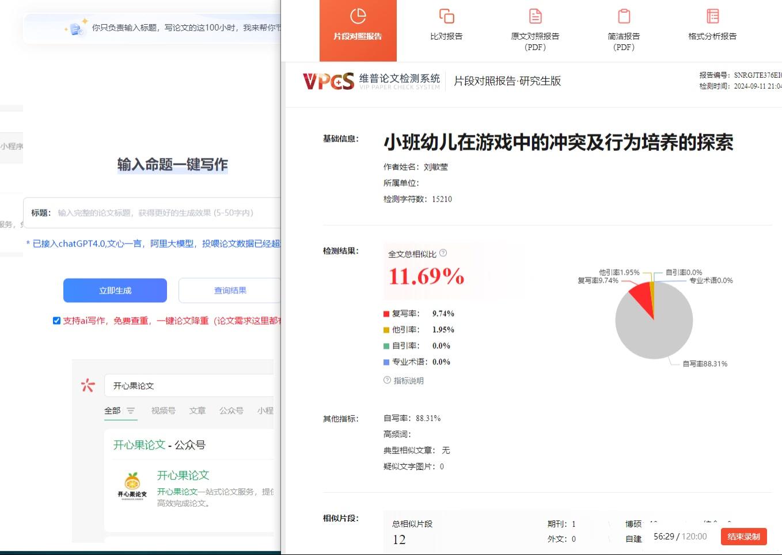The height and width of the screenshot is (555, 782).
Task: Select the 公众号 search tab
Action: [231, 410]
